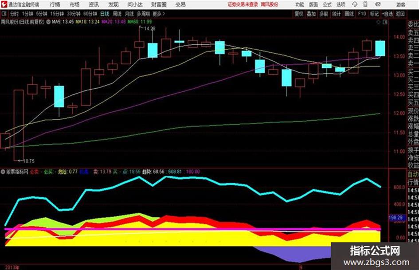Open the 交易 menu

coord(180,4)
